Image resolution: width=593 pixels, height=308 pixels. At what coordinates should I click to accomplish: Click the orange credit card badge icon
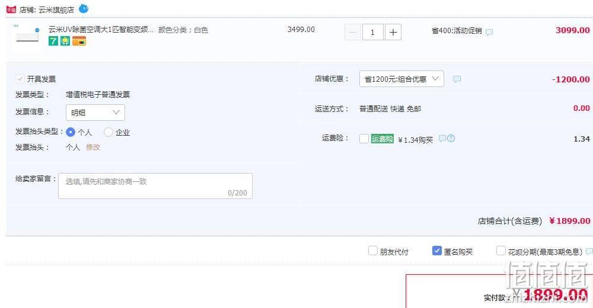(79, 41)
